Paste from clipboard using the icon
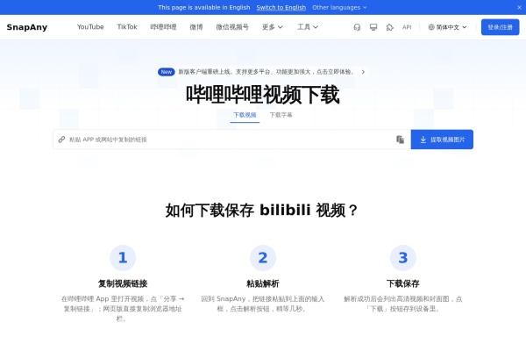 400,140
